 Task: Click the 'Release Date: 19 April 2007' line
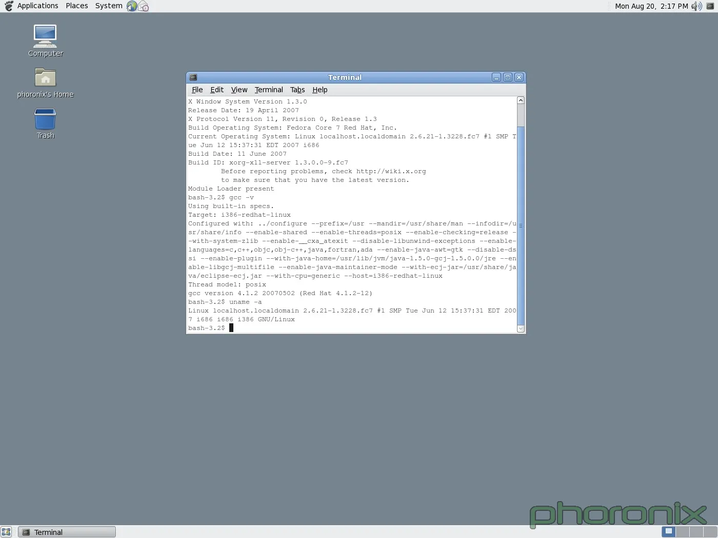244,111
